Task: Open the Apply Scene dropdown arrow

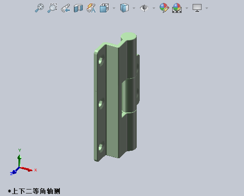Action: point(187,8)
